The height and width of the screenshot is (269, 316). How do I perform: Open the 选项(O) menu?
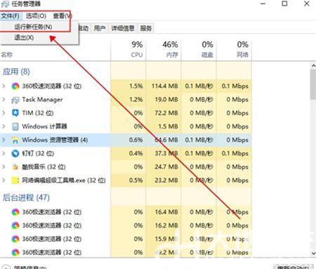[x=36, y=16]
